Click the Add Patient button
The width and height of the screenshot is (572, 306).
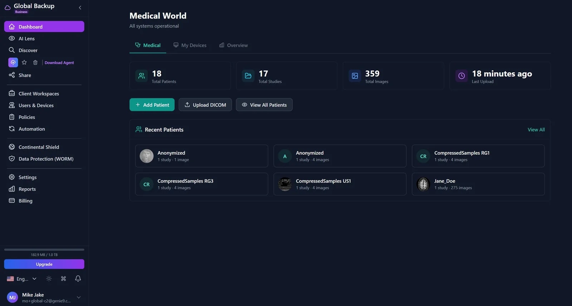[152, 105]
